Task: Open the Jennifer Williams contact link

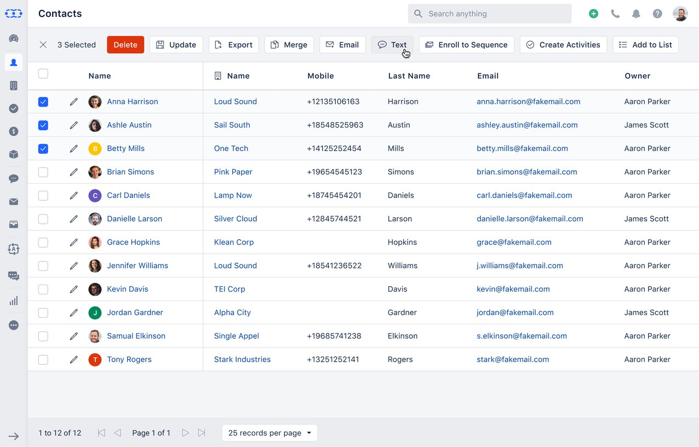Action: pos(137,266)
